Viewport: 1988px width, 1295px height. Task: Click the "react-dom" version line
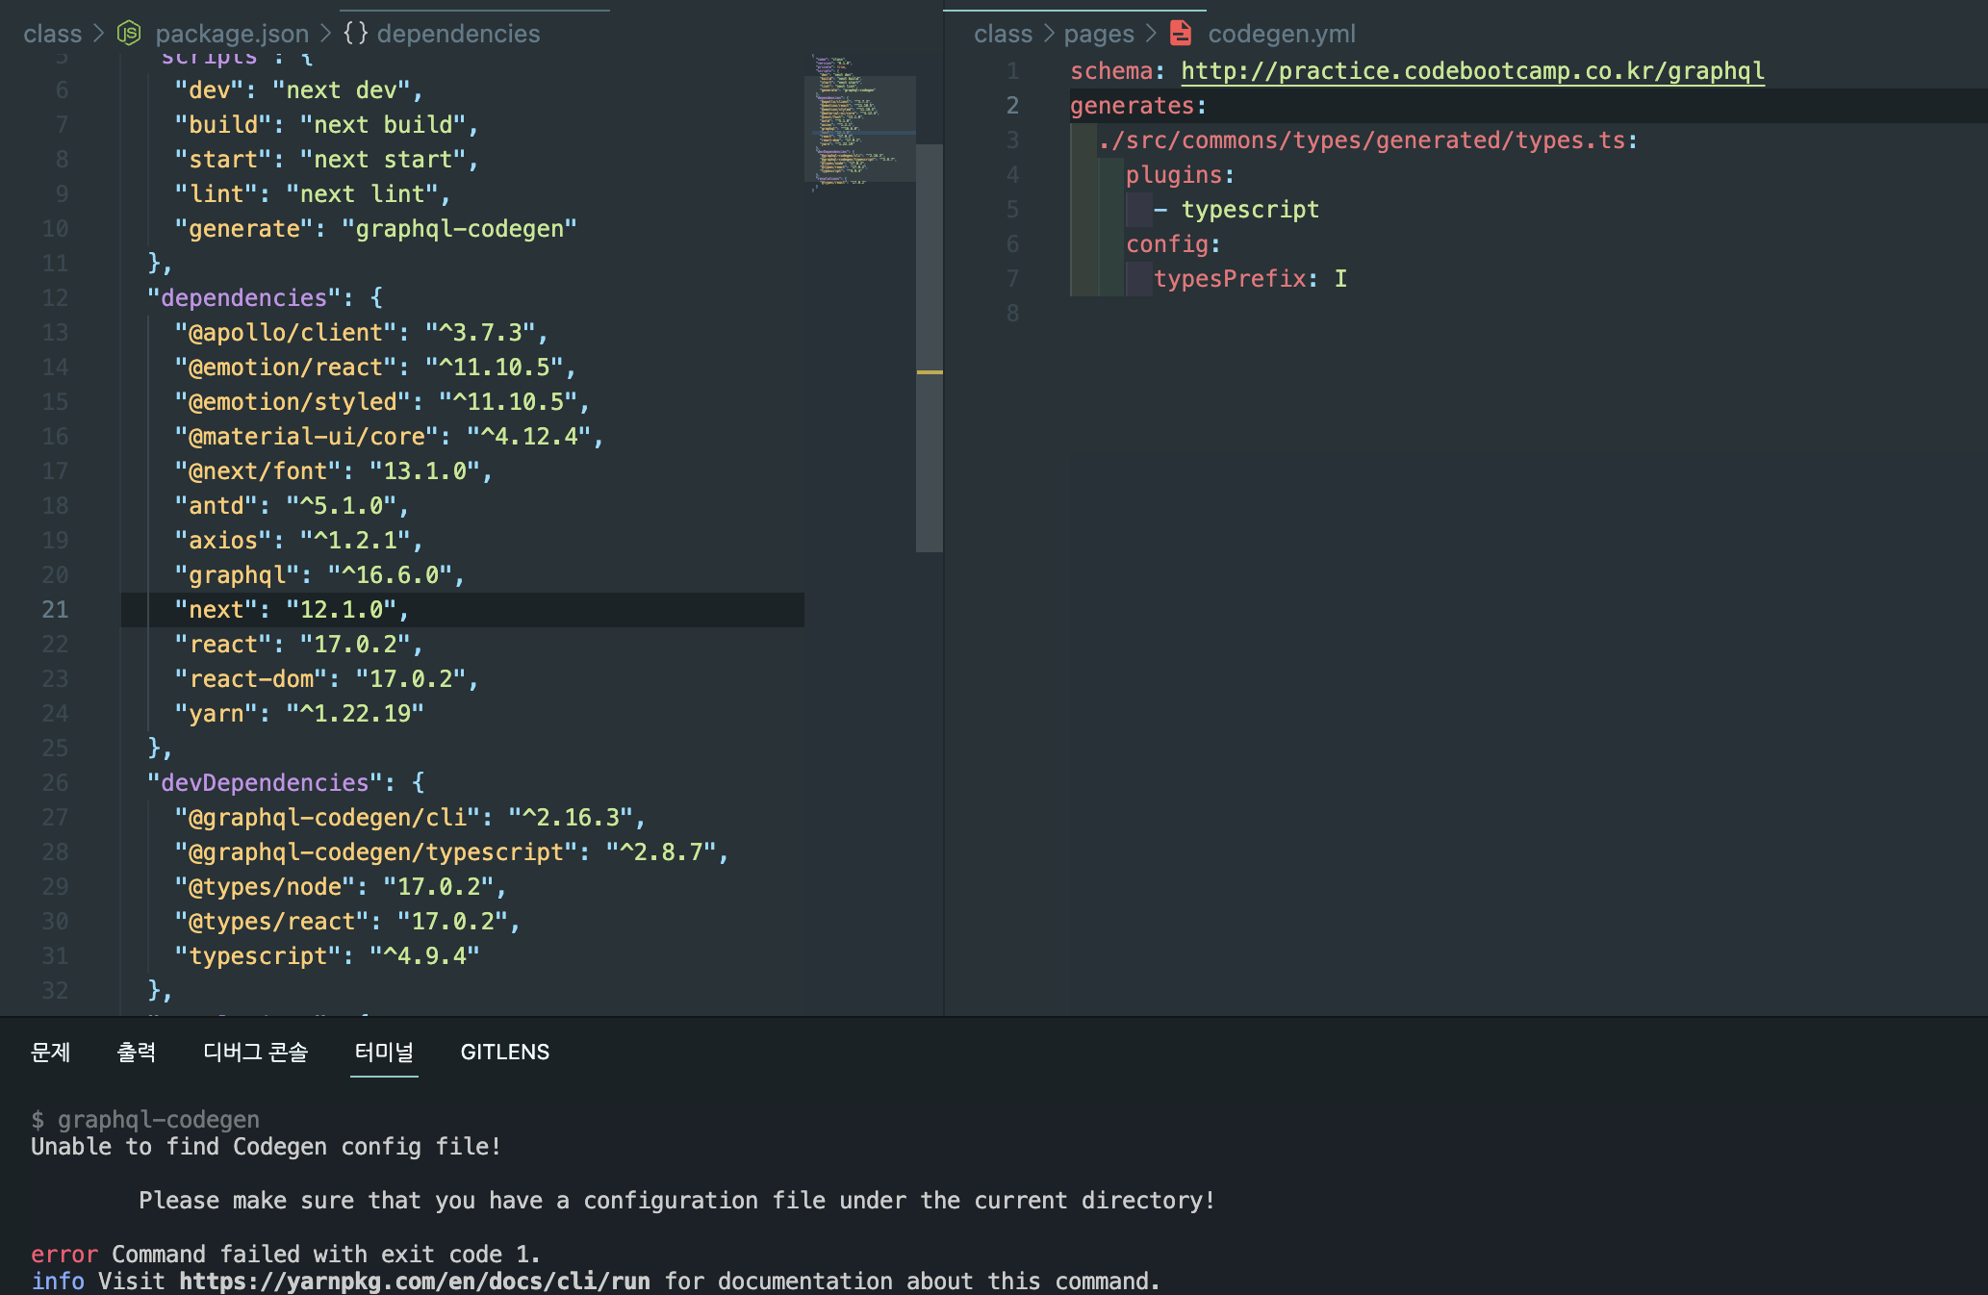[326, 679]
